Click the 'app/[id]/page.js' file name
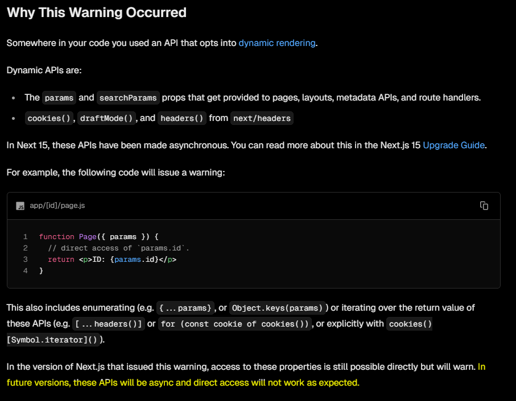 57,206
